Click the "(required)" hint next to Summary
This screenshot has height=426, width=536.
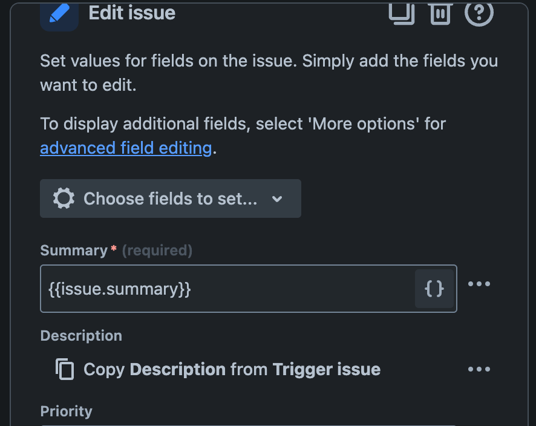pyautogui.click(x=157, y=251)
